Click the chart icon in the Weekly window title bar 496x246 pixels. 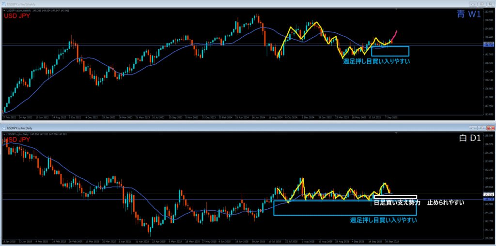pyautogui.click(x=4, y=4)
